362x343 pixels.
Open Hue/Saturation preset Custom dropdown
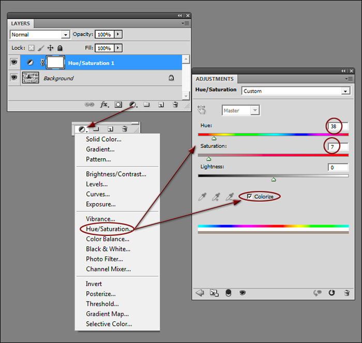pos(345,91)
